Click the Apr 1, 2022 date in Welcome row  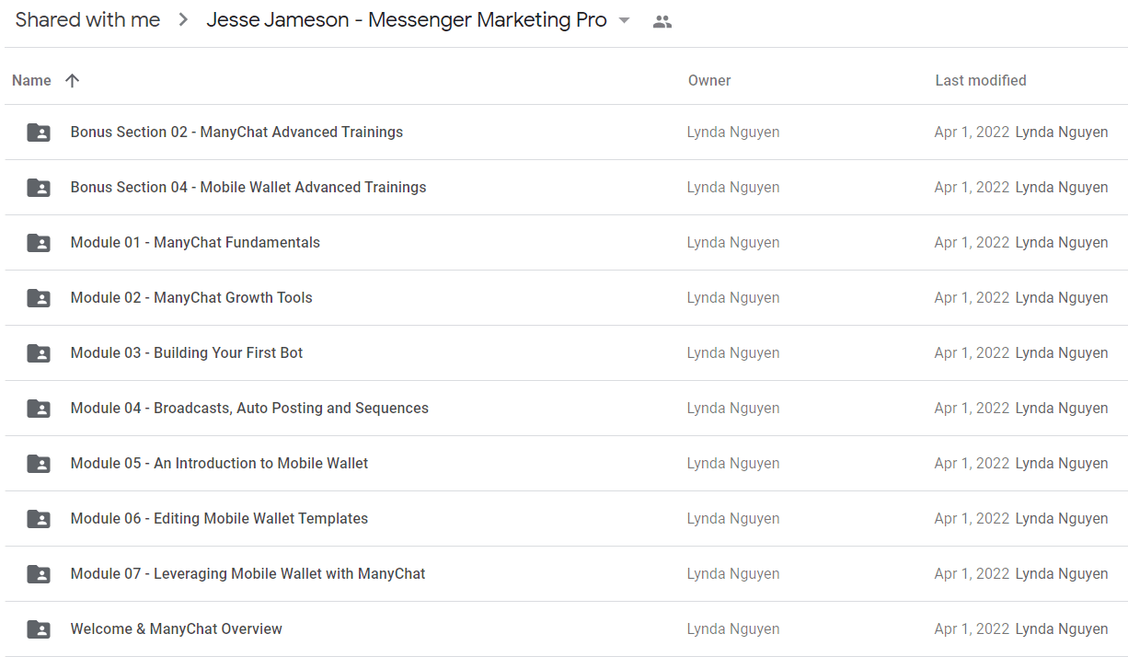(972, 628)
